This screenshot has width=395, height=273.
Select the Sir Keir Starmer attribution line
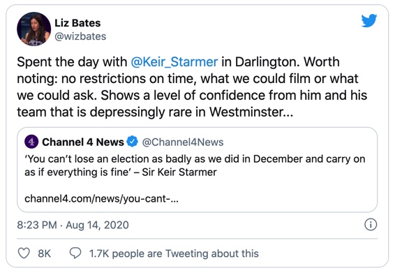pos(179,172)
